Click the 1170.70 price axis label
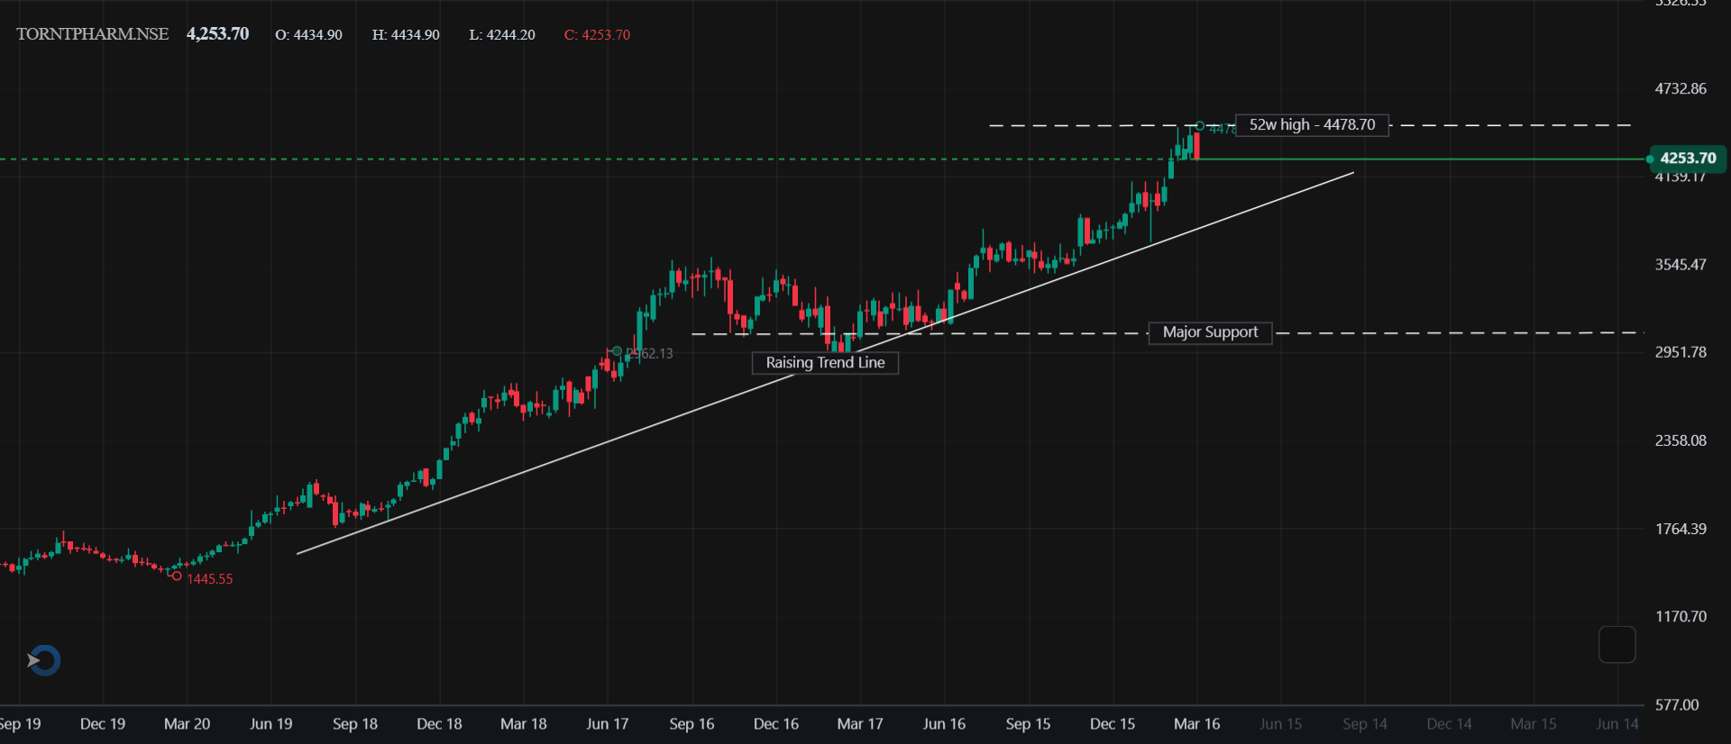 click(1681, 617)
